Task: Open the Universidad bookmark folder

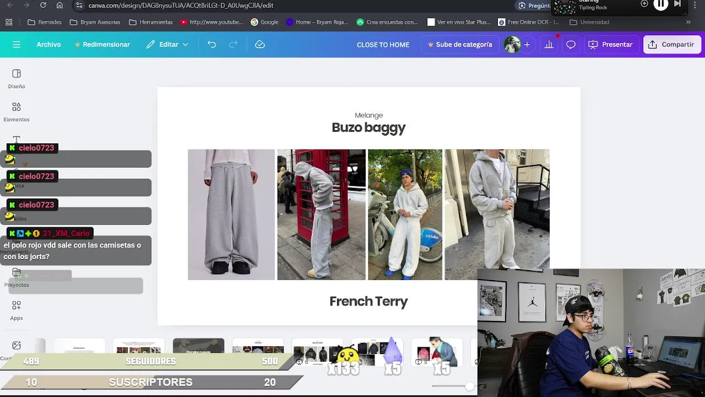Action: [589, 22]
